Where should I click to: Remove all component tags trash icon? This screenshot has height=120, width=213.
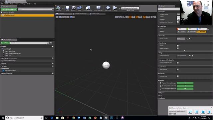[192, 56]
